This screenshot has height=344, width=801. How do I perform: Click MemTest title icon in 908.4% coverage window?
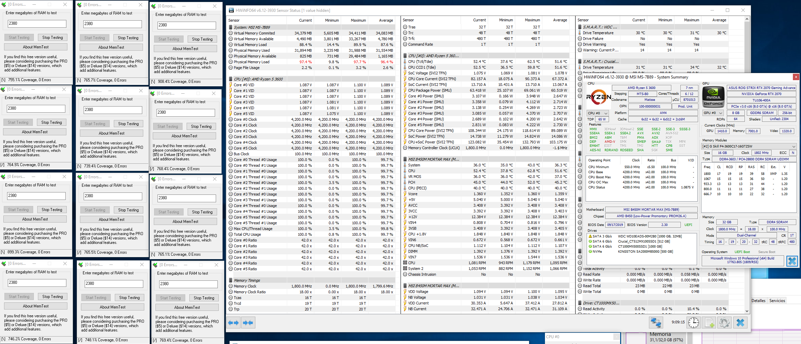153,6
